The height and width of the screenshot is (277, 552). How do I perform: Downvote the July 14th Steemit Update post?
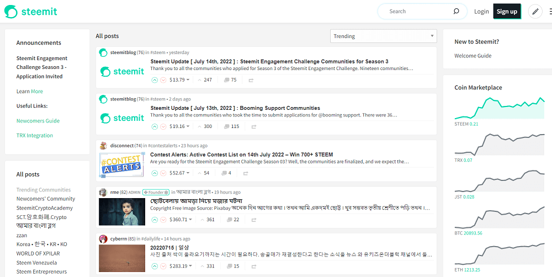163,80
